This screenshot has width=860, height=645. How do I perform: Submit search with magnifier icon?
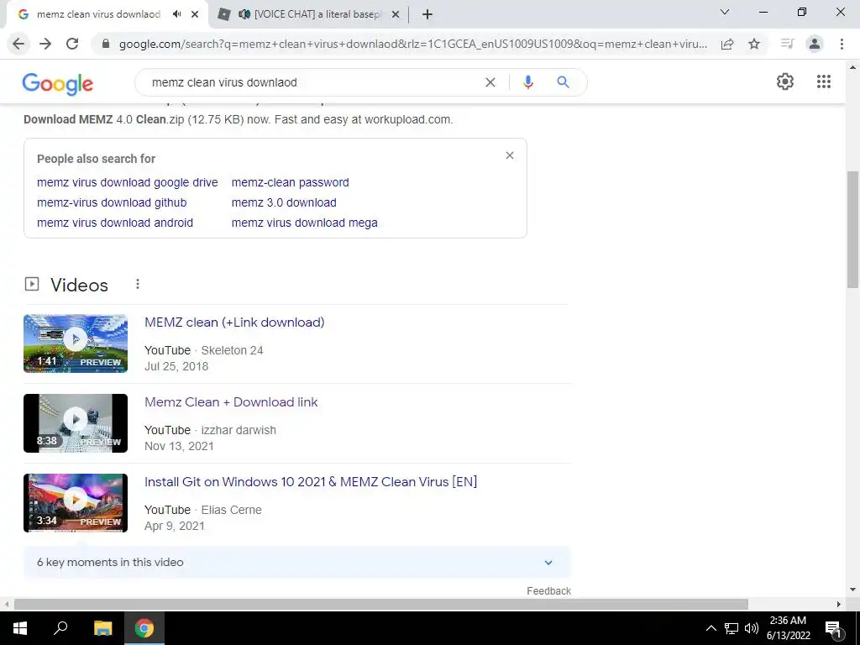pos(563,82)
